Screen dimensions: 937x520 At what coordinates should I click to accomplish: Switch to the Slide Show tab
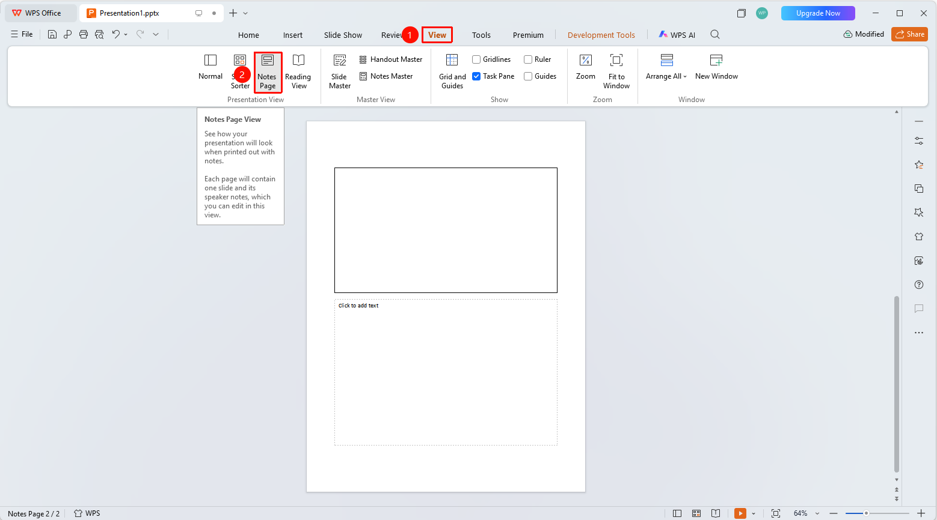[343, 35]
